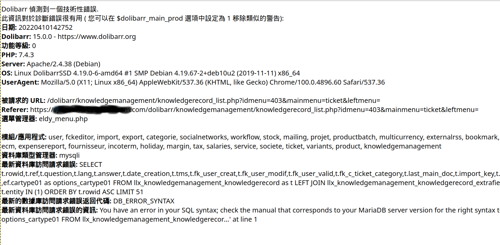The image size is (500, 245).
Task: Click the UserAgent label
Action: (20, 82)
